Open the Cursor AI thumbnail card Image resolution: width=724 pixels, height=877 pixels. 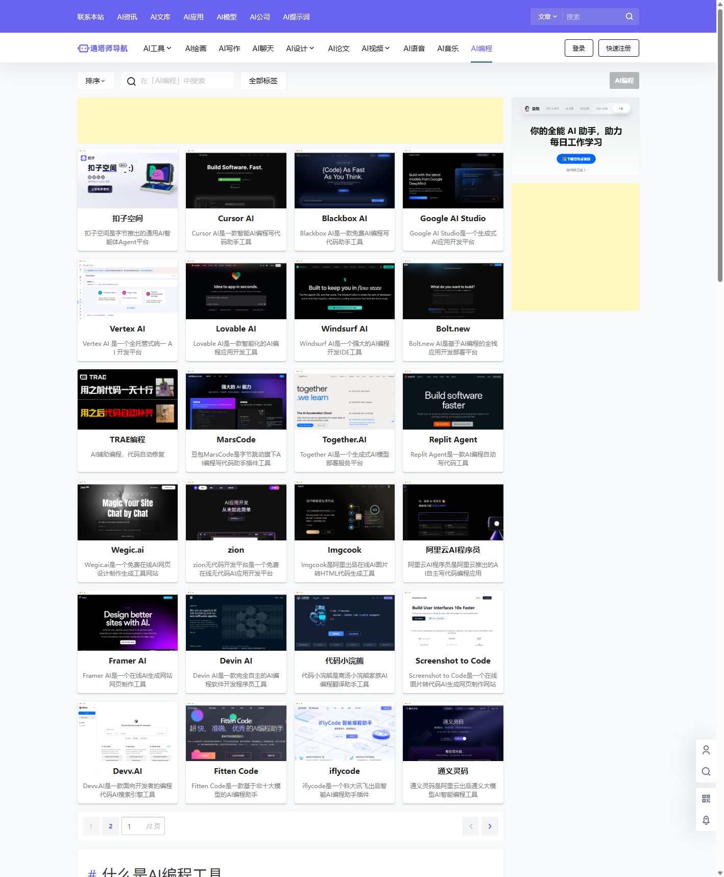pos(236,180)
